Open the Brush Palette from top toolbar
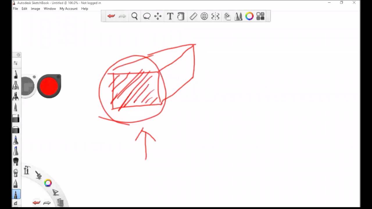Screen dimensions: 372x209 (x=238, y=16)
